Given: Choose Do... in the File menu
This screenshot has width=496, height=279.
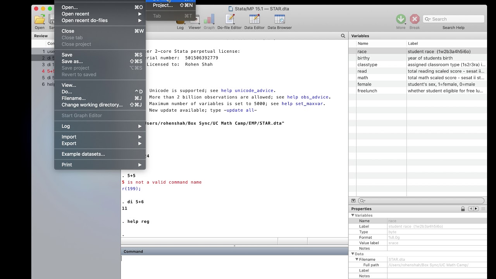Looking at the screenshot, I should click(x=100, y=91).
